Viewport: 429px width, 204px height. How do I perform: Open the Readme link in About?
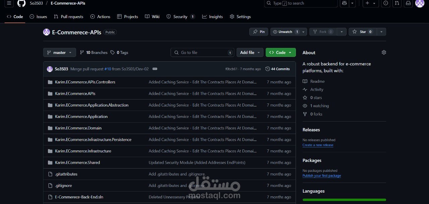314,81
